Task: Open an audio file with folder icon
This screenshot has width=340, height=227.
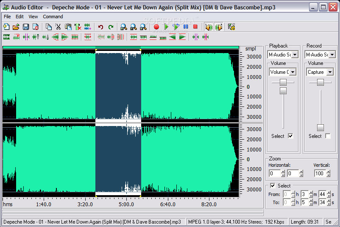Action: pyautogui.click(x=16, y=27)
